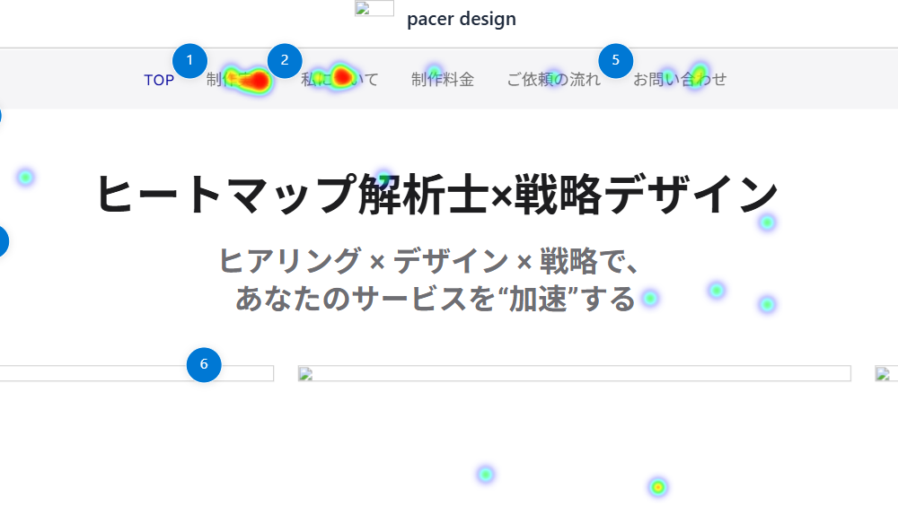Click the wide center broken image banner
898x505 pixels.
pos(574,373)
